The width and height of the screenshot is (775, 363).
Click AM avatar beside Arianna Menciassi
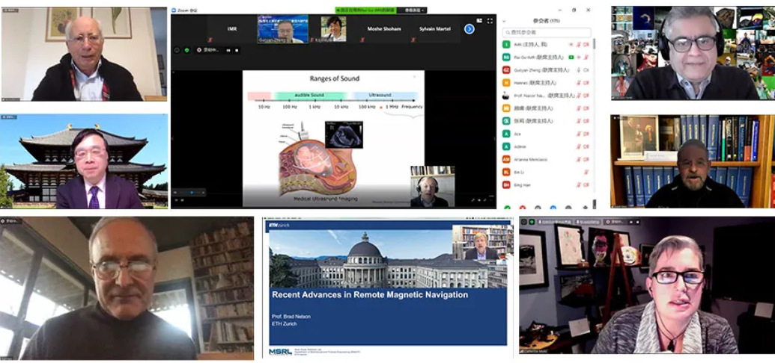pos(506,159)
